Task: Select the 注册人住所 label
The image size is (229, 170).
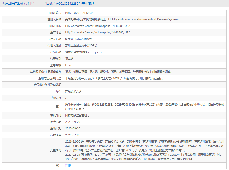Action: [54, 26]
